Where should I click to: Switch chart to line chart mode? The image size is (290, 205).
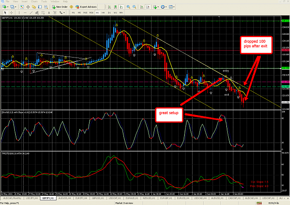tap(121, 7)
